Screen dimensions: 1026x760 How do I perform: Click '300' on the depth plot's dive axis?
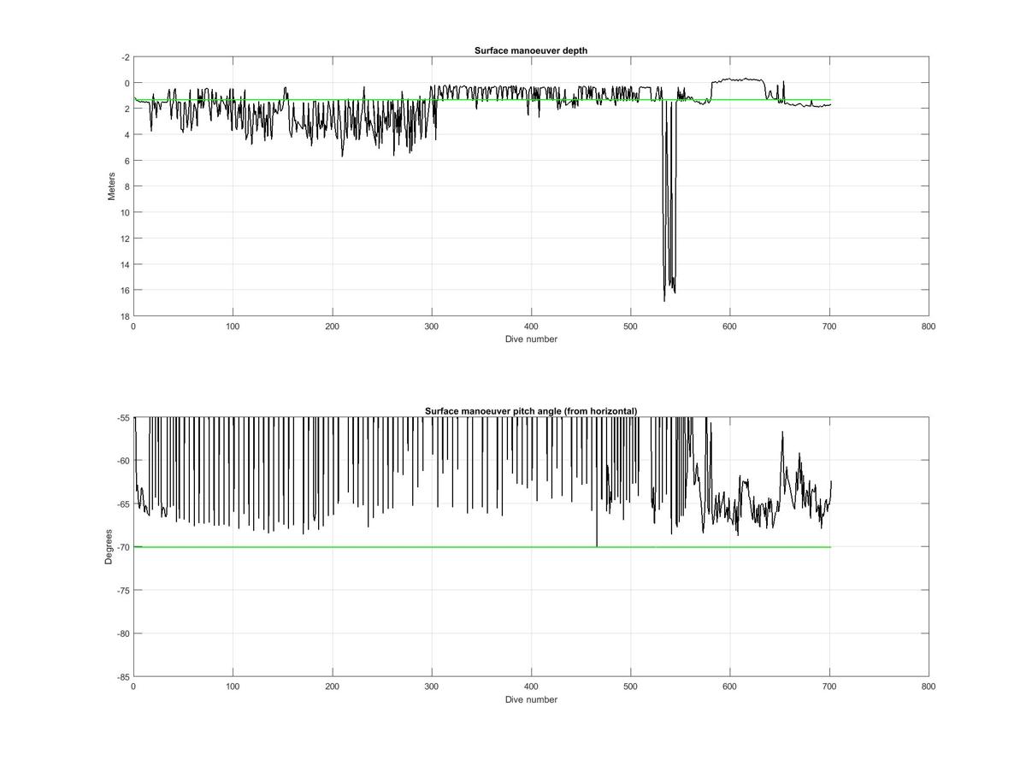point(432,326)
